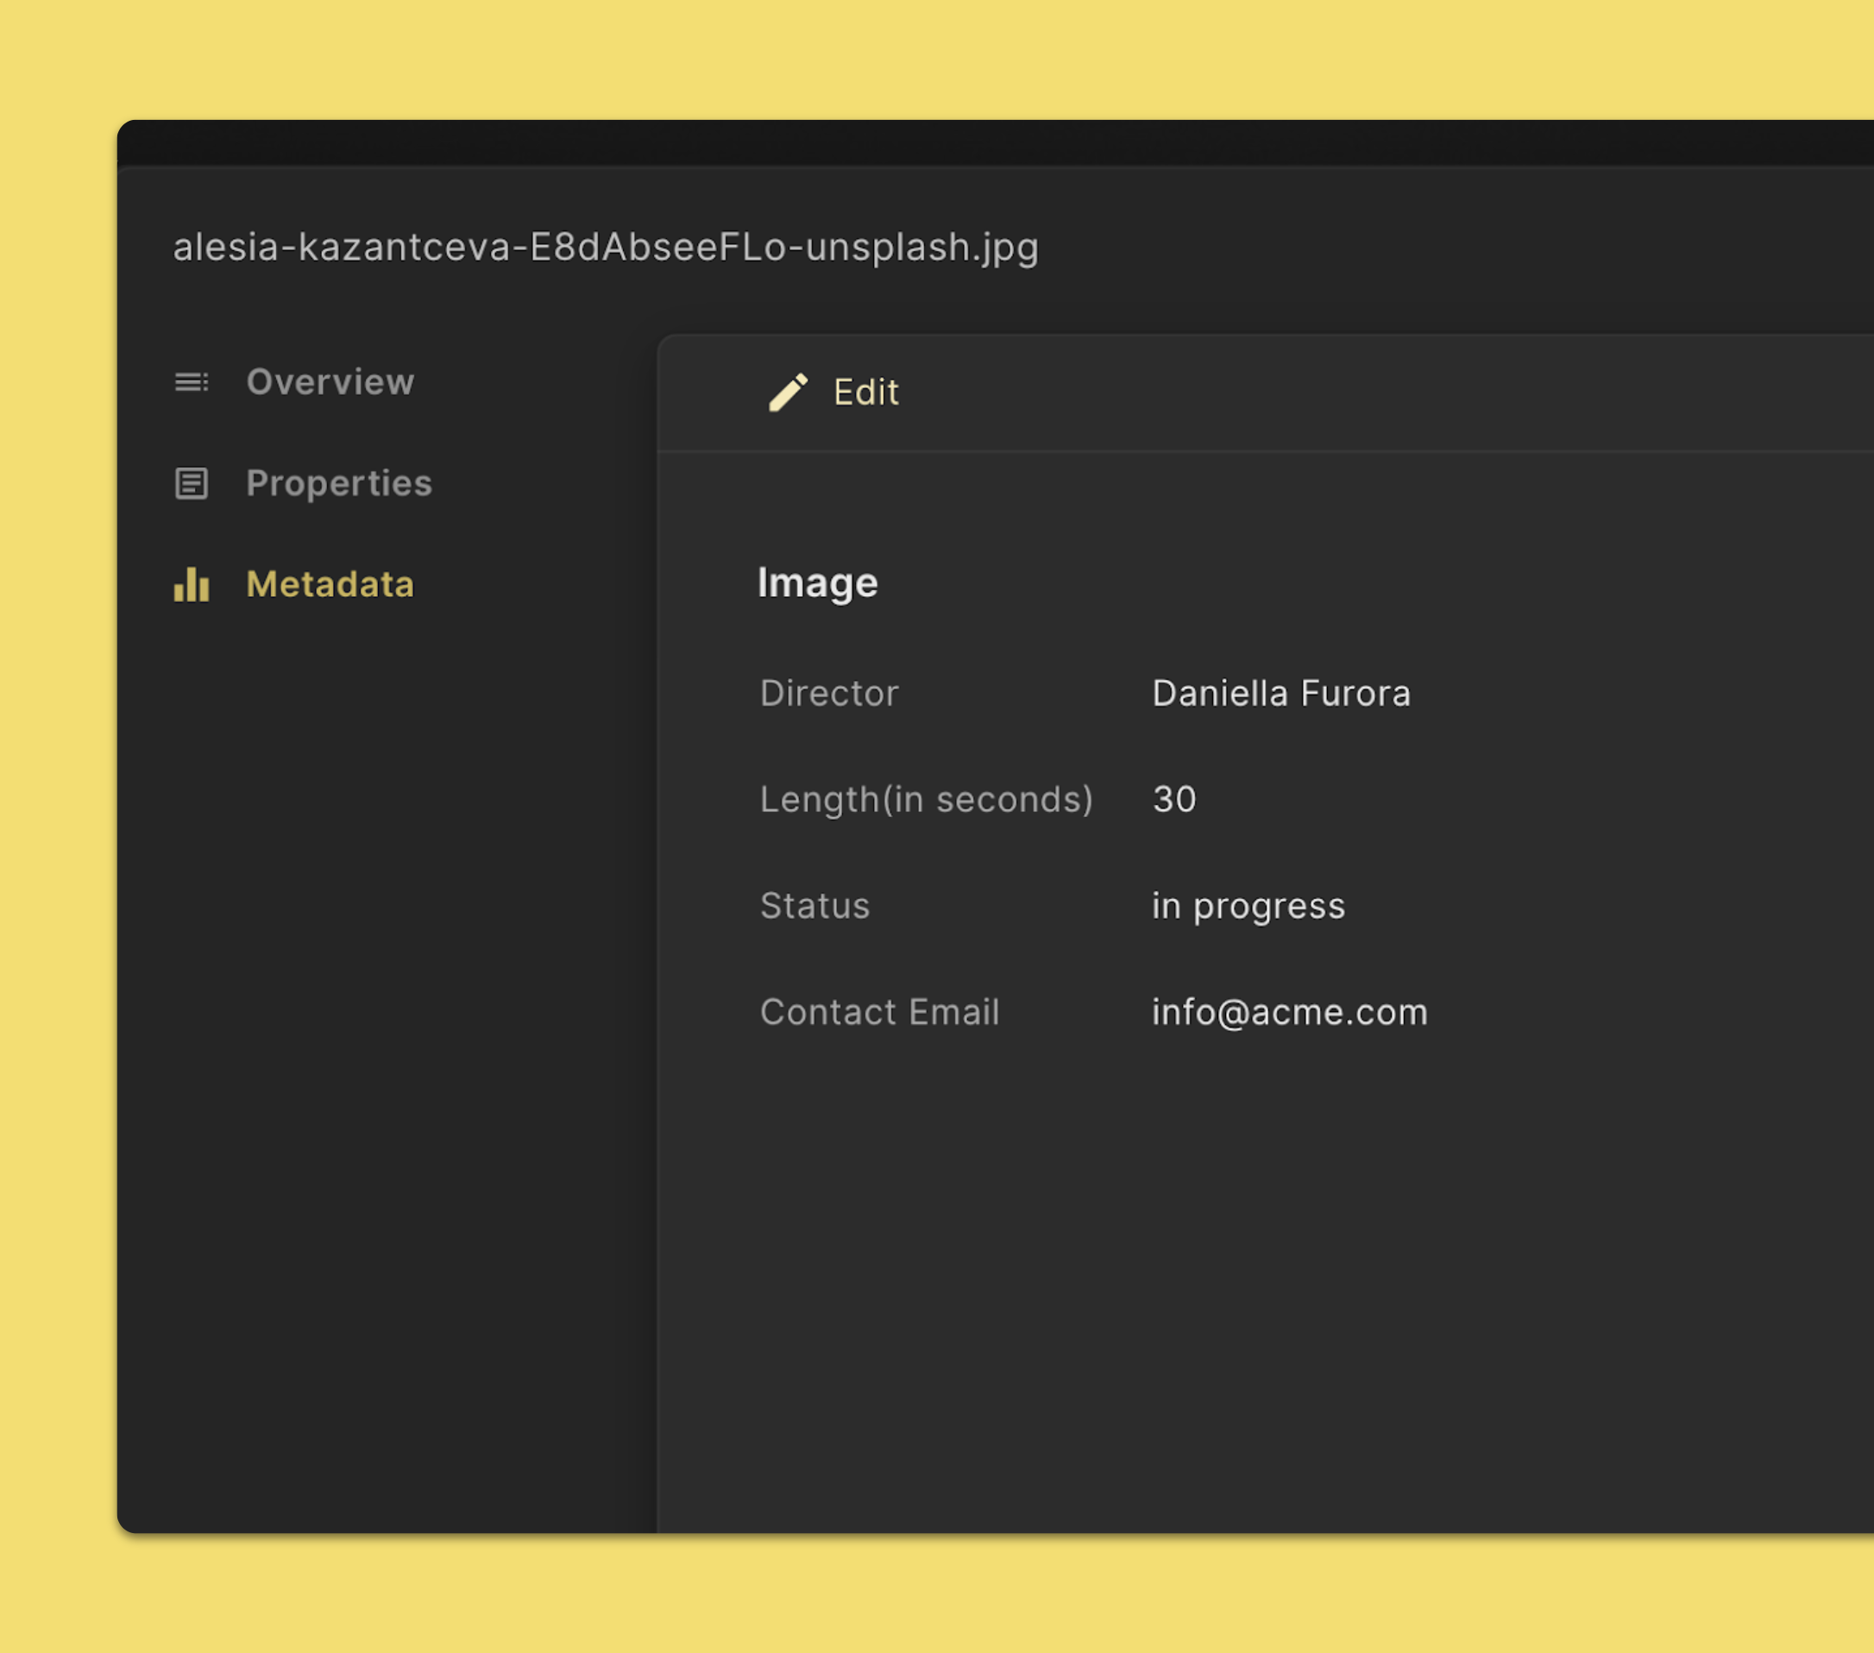Image resolution: width=1874 pixels, height=1653 pixels.
Task: Open the Overview tab
Action: click(x=330, y=381)
